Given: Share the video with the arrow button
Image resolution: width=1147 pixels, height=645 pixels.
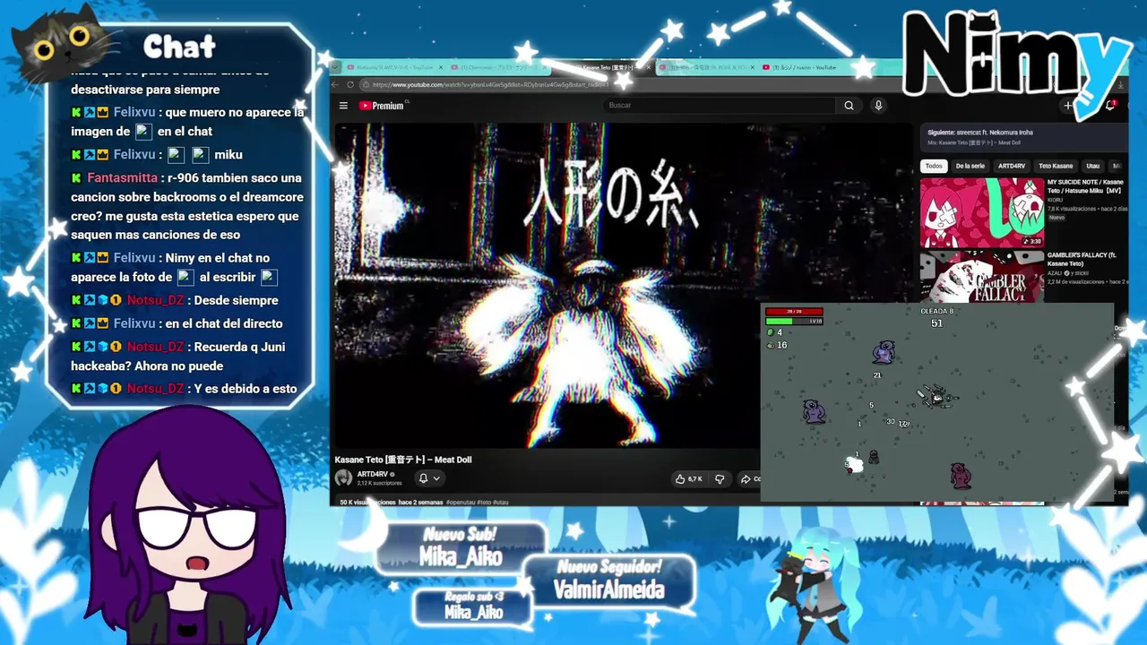Looking at the screenshot, I should coord(749,479).
